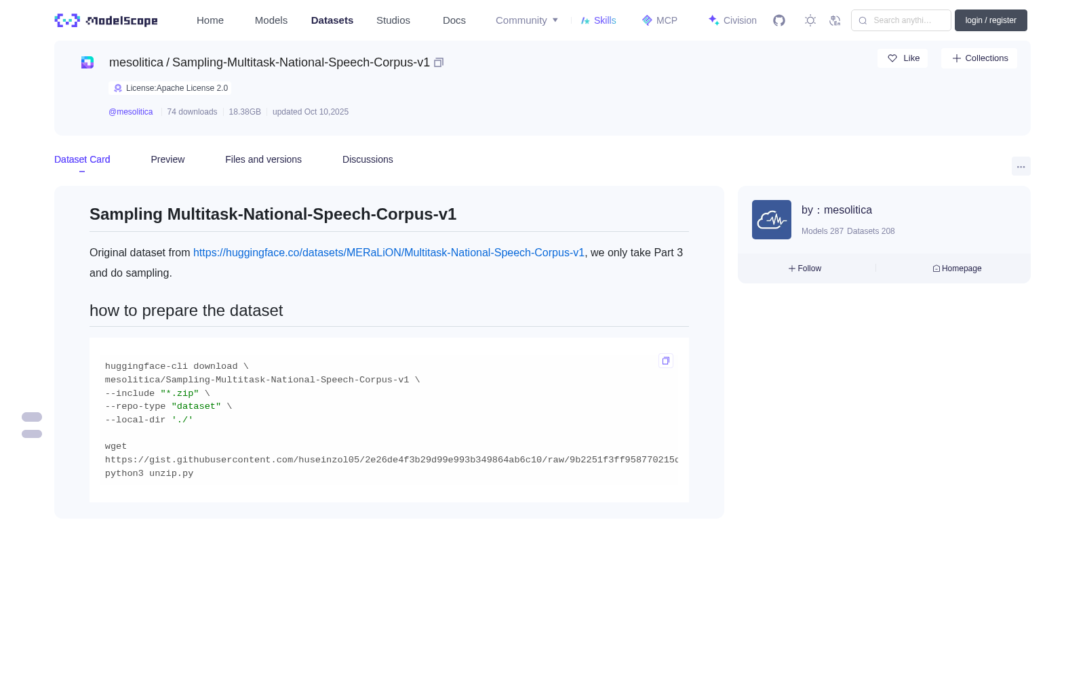Switch language with the translate icon
This screenshot has height=678, width=1085.
point(835,20)
